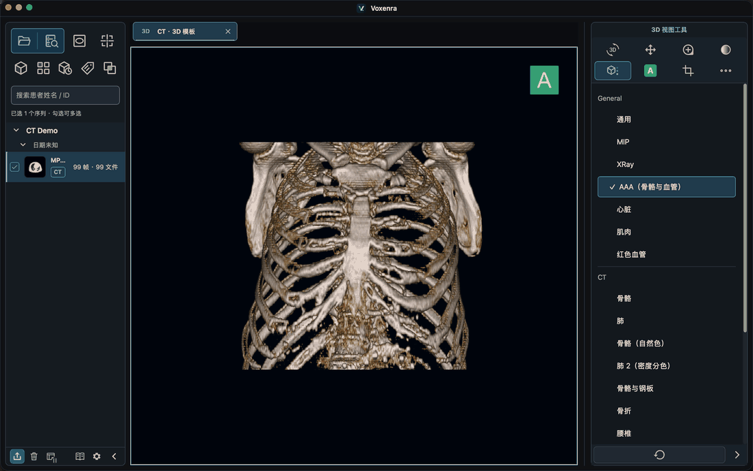Open the tag information icon
753x471 pixels.
(88, 68)
